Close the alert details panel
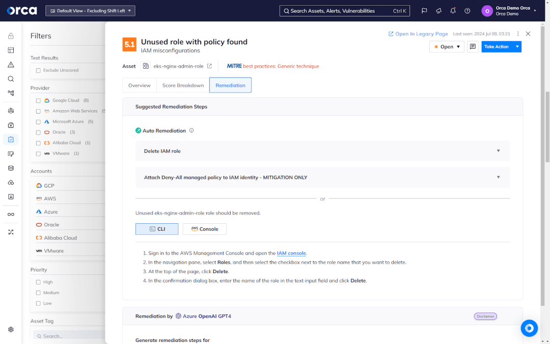 pos(528,34)
